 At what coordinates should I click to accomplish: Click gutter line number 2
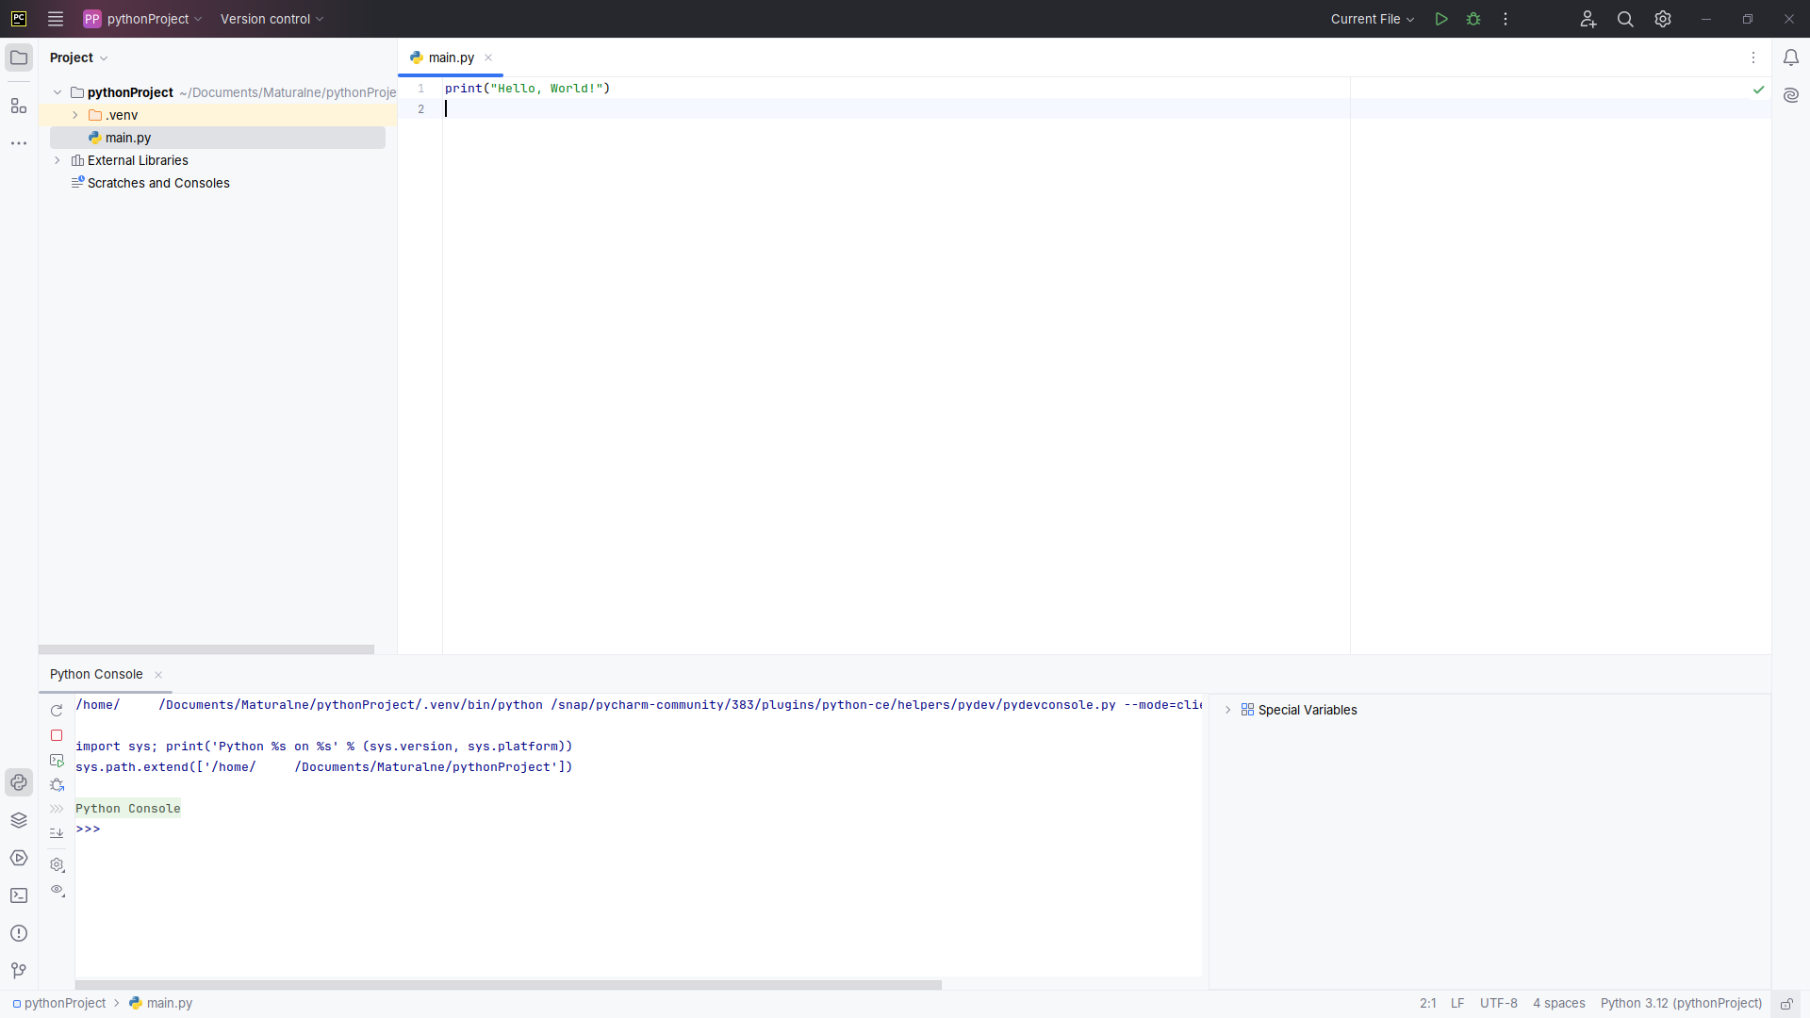click(x=420, y=109)
